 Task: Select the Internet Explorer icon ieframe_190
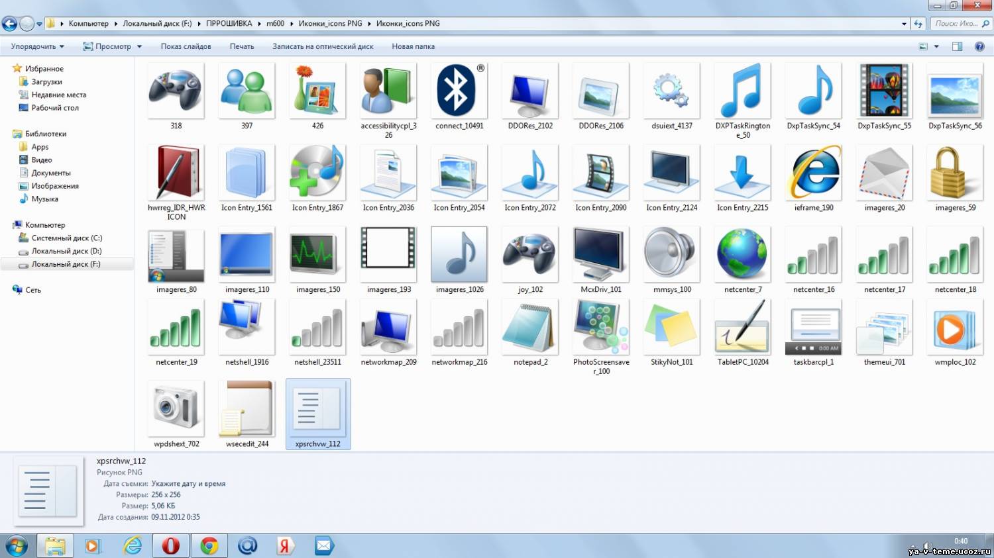814,173
